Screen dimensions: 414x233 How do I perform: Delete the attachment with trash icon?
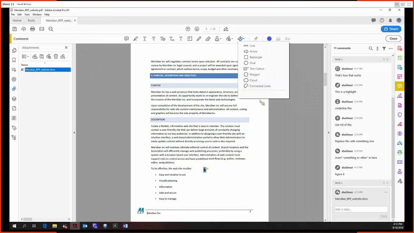point(56,57)
